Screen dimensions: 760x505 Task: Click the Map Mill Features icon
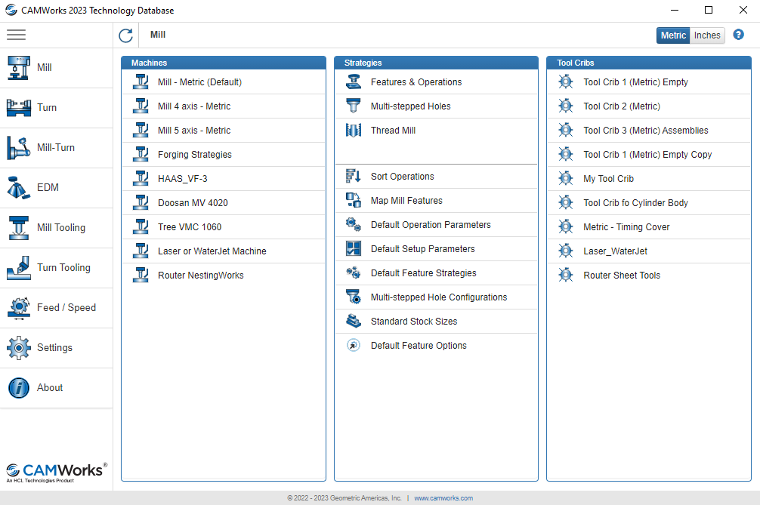click(354, 201)
